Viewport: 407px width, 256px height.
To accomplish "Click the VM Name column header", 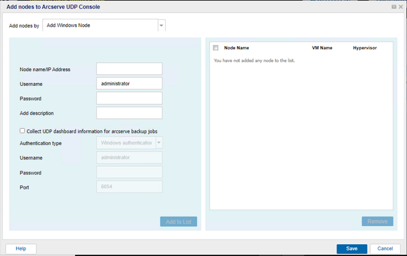I will [322, 48].
